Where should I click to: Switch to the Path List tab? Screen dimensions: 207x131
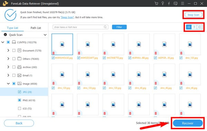[x=36, y=28]
